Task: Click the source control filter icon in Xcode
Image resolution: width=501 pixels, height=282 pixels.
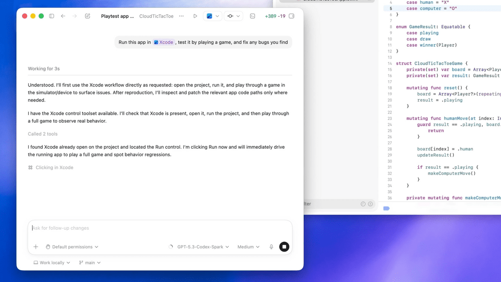Action: (370, 204)
